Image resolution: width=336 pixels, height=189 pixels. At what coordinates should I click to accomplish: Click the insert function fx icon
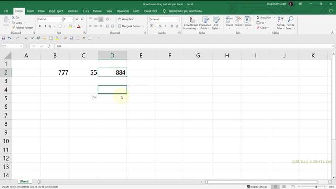(49, 46)
